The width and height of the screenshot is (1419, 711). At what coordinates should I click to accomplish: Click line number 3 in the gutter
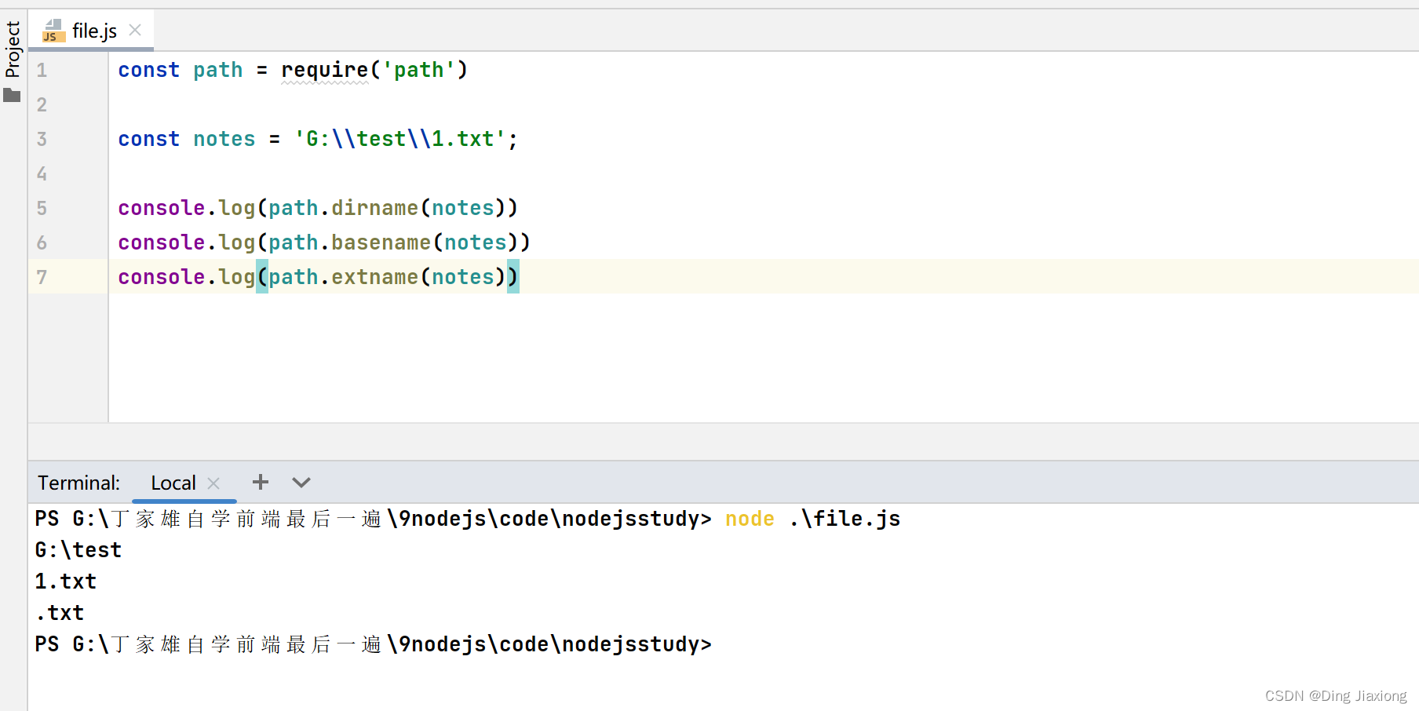click(42, 139)
